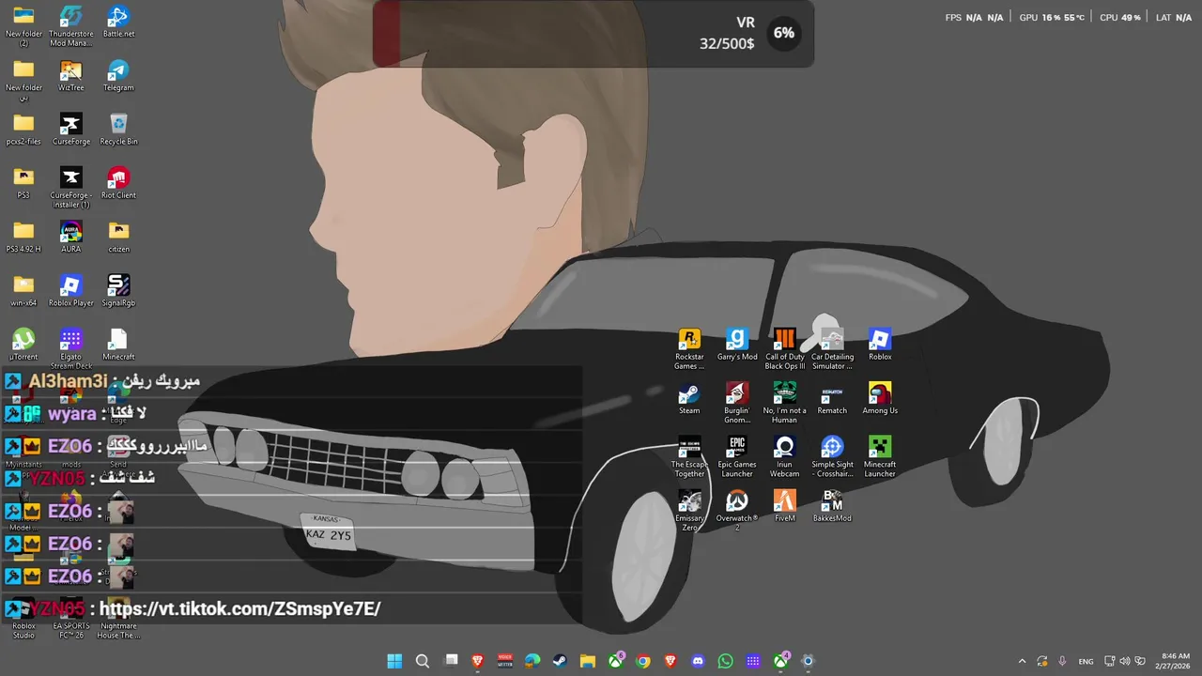Launch The Escape Together shortcut

[x=689, y=455]
